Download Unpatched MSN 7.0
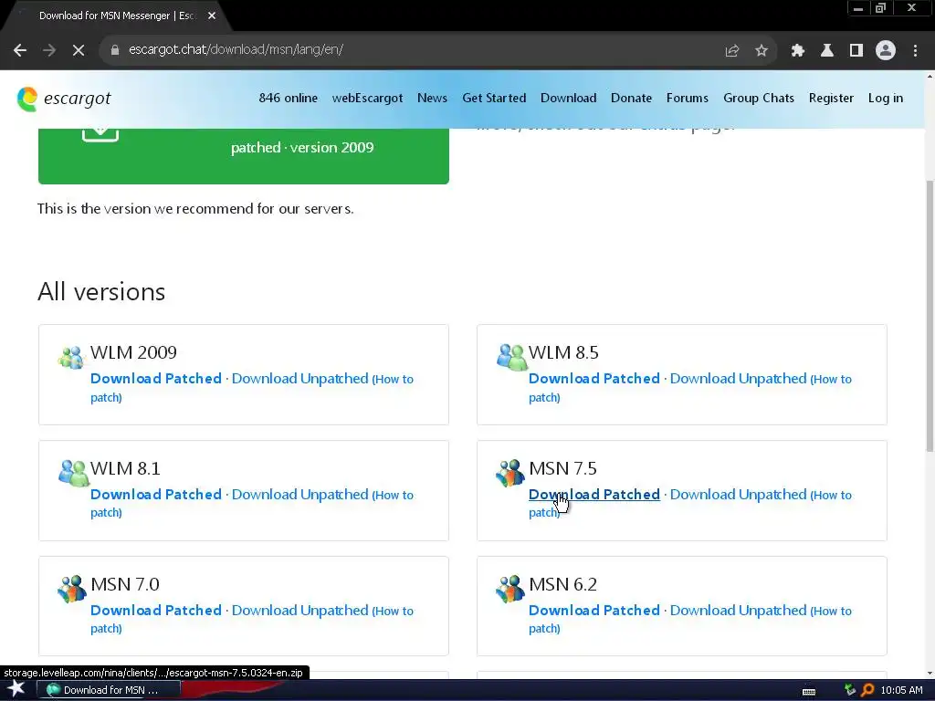Viewport: 935px width, 701px height. point(299,611)
